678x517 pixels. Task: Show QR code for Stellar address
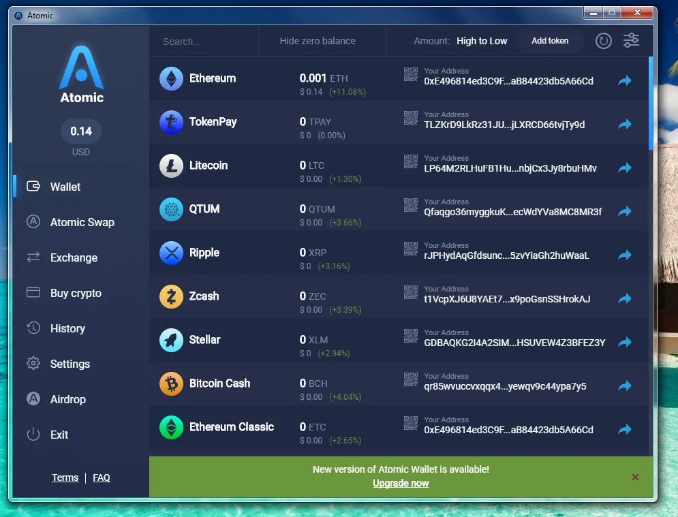pyautogui.click(x=411, y=336)
